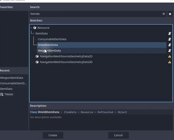Clear the search field with the X icon
The image size is (174, 140).
(x=164, y=14)
